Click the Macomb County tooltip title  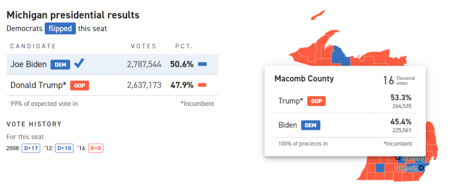[x=304, y=79]
